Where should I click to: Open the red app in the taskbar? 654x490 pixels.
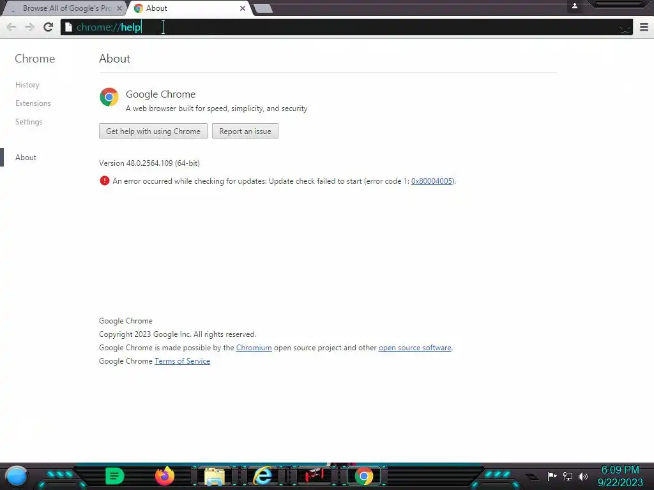(x=314, y=476)
